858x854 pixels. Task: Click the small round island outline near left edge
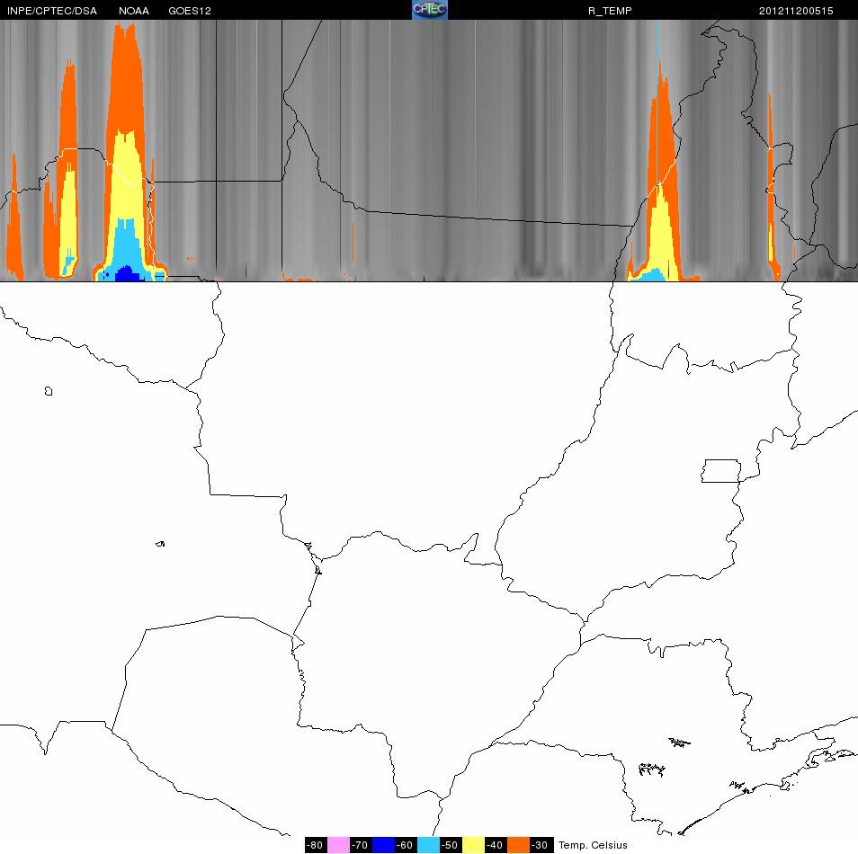(x=49, y=391)
